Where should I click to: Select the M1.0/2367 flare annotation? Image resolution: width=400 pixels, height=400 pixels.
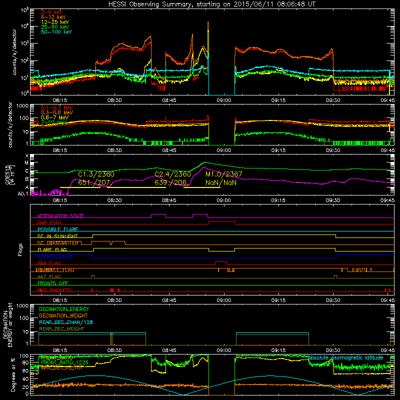point(223,174)
